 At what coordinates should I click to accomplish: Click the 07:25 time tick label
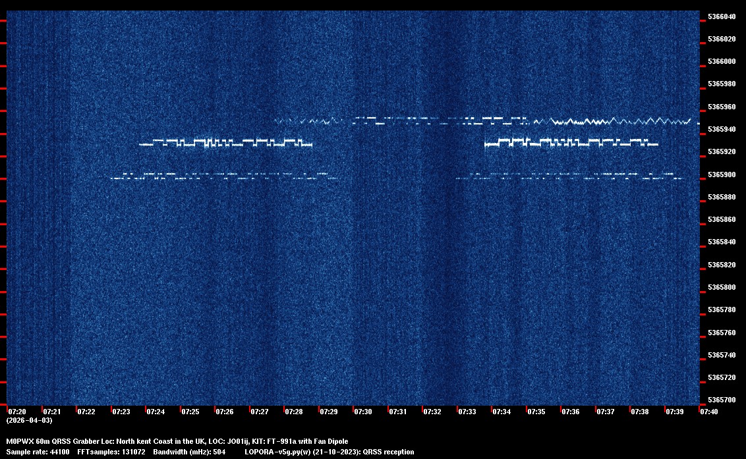(190, 412)
